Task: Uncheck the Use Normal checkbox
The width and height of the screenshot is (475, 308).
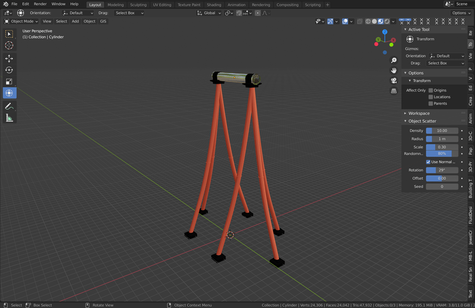Action: (428, 162)
